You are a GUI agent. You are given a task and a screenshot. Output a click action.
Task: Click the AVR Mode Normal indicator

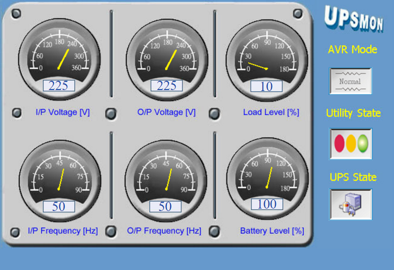coord(350,81)
